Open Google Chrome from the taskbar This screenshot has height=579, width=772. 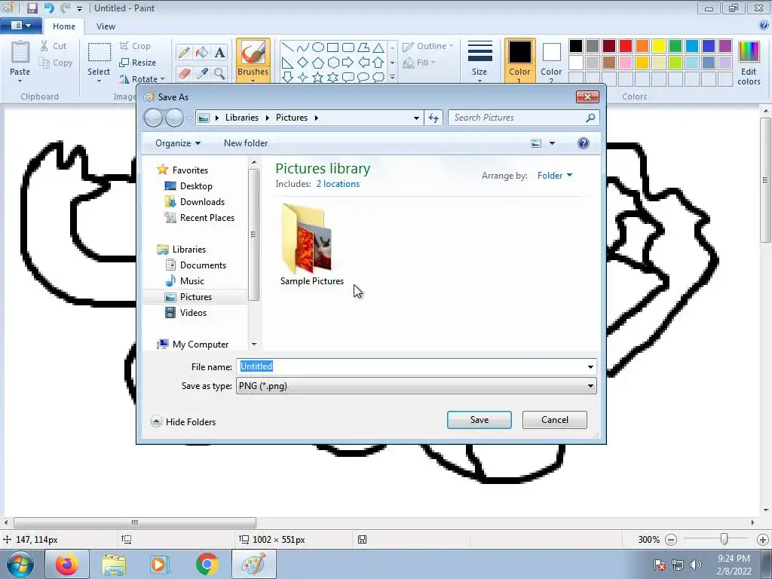[207, 564]
